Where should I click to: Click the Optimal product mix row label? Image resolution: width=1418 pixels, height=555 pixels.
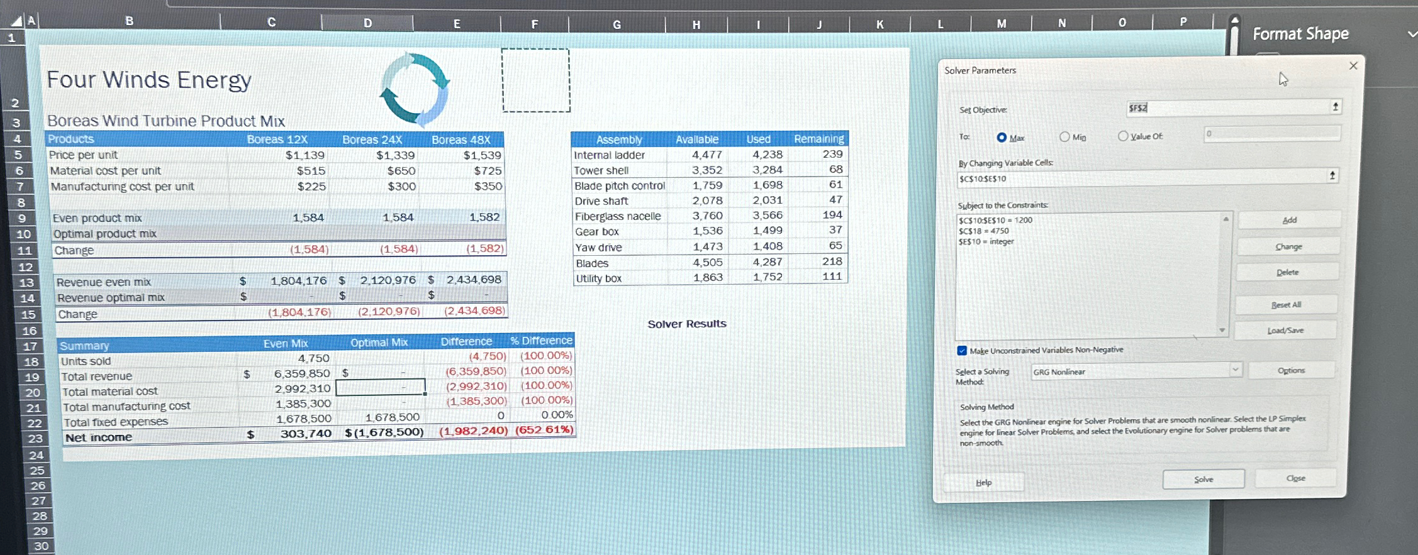(104, 234)
